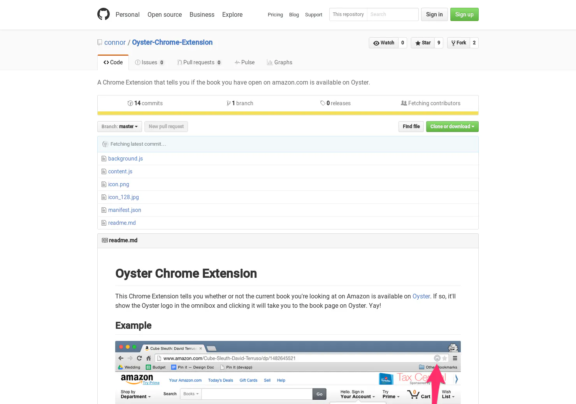This screenshot has height=404, width=576.
Task: Click the This repository search scope selector
Action: tap(348, 14)
